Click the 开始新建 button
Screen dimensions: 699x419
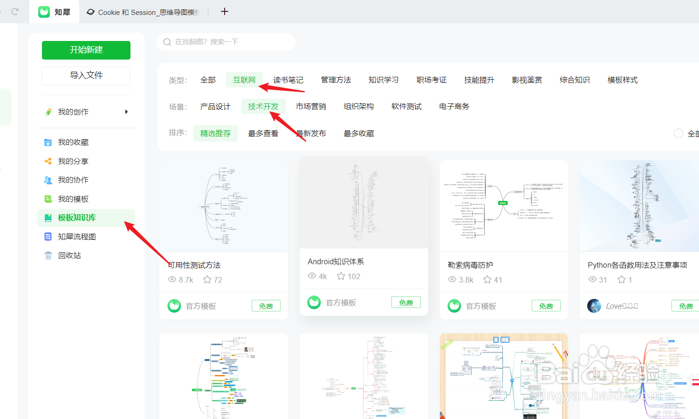[x=86, y=50]
